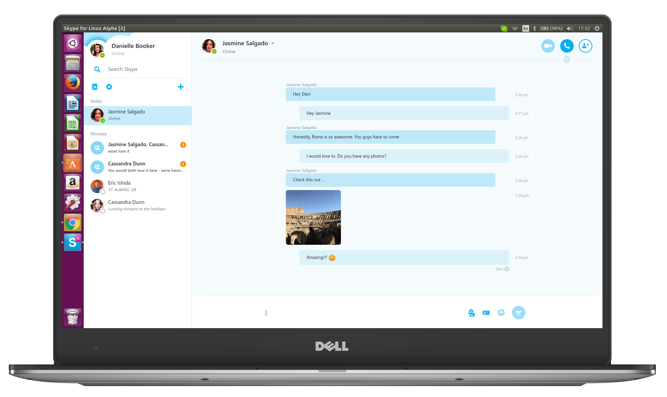Viewport: 667px width, 397px height.
Task: Click the emoji picker icon
Action: tap(501, 312)
